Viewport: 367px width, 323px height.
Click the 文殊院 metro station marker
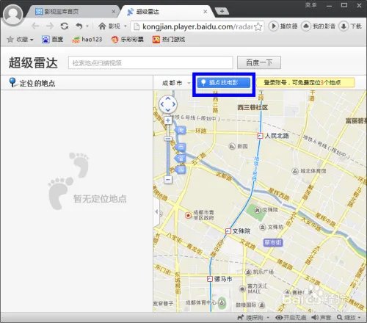click(228, 231)
